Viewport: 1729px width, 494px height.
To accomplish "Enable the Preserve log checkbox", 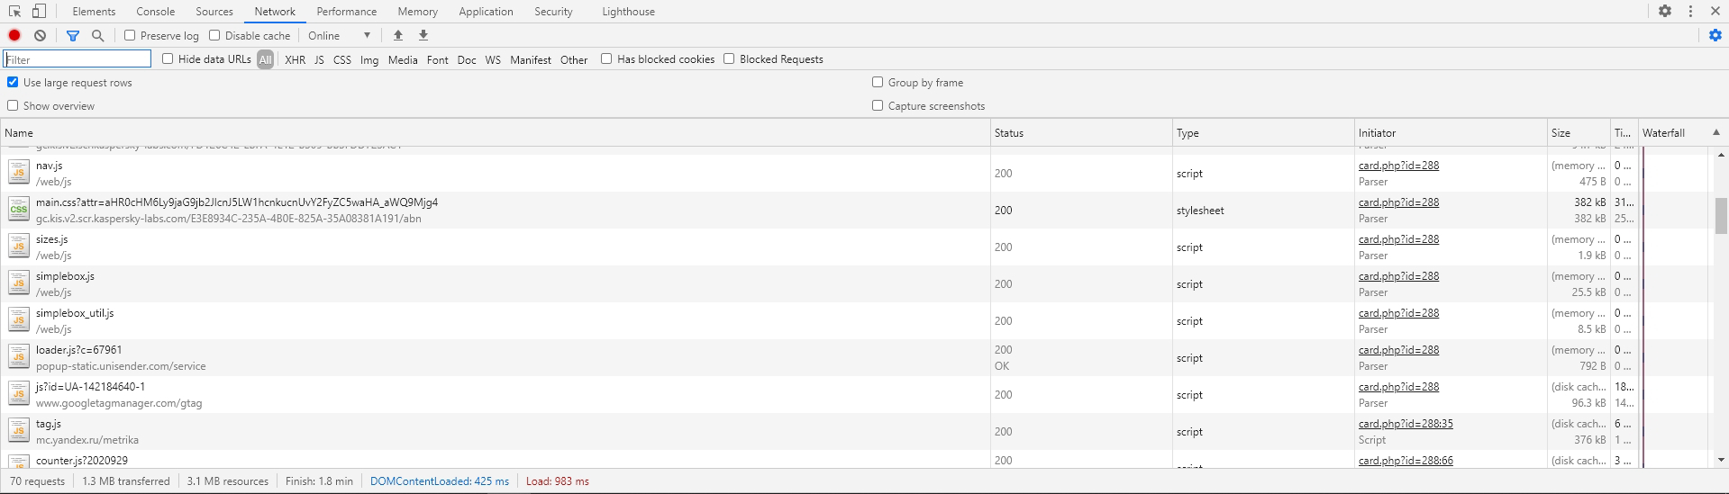I will (130, 35).
